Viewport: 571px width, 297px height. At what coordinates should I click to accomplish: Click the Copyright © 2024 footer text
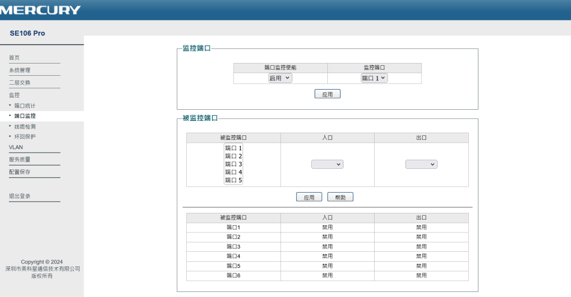coord(41,262)
